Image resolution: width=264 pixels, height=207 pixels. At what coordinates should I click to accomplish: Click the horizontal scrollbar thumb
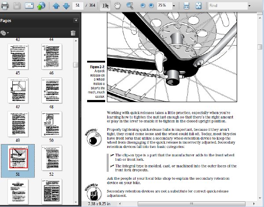(191, 203)
